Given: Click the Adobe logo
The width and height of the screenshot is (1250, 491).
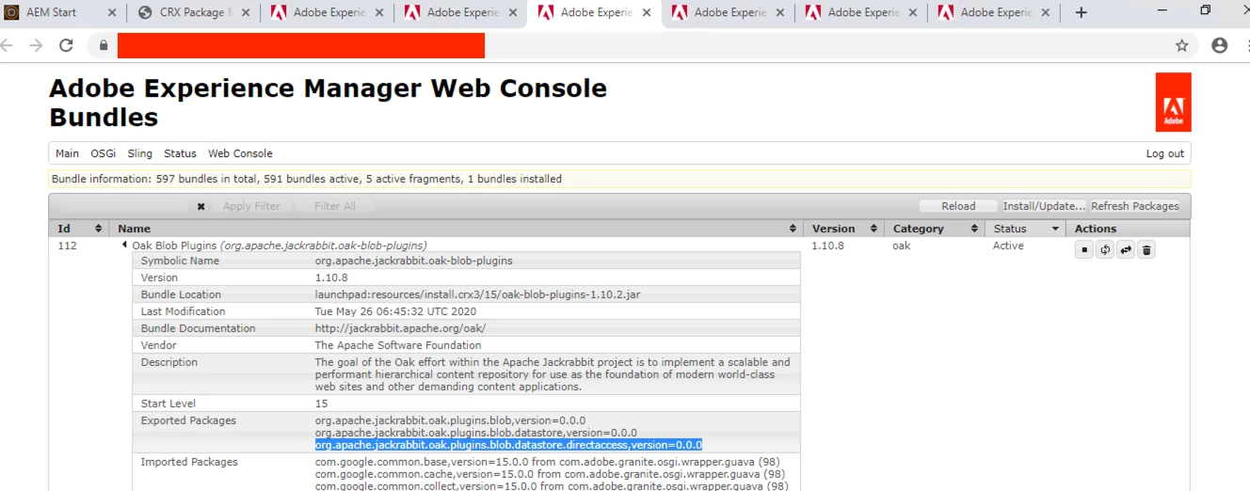Looking at the screenshot, I should [x=1173, y=103].
